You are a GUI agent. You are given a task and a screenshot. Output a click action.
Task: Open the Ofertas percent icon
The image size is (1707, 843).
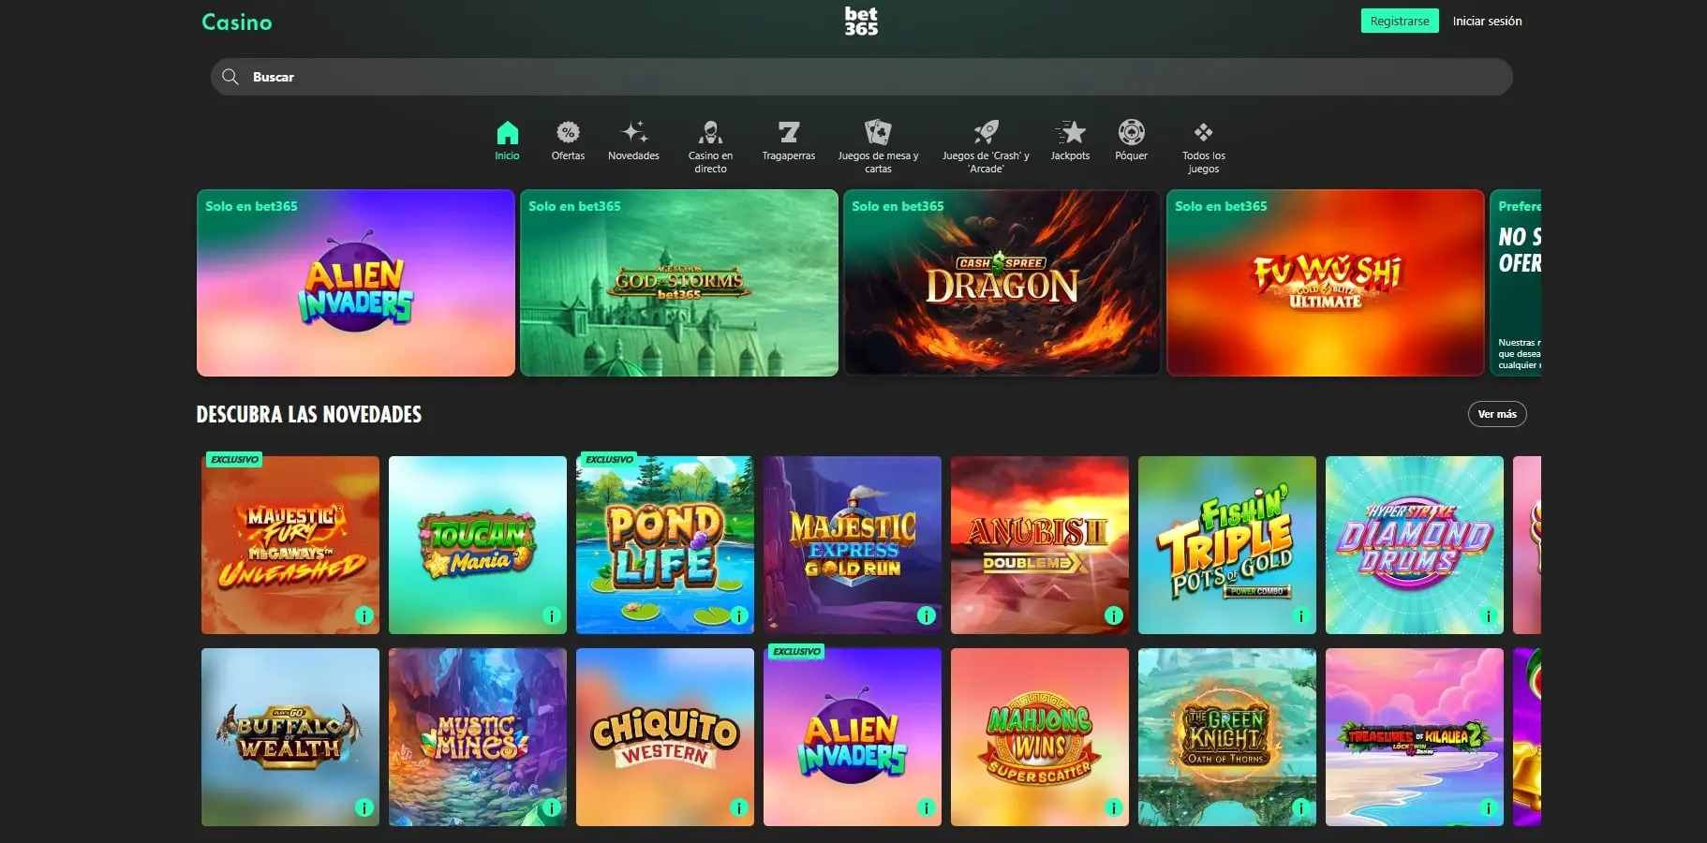[569, 131]
